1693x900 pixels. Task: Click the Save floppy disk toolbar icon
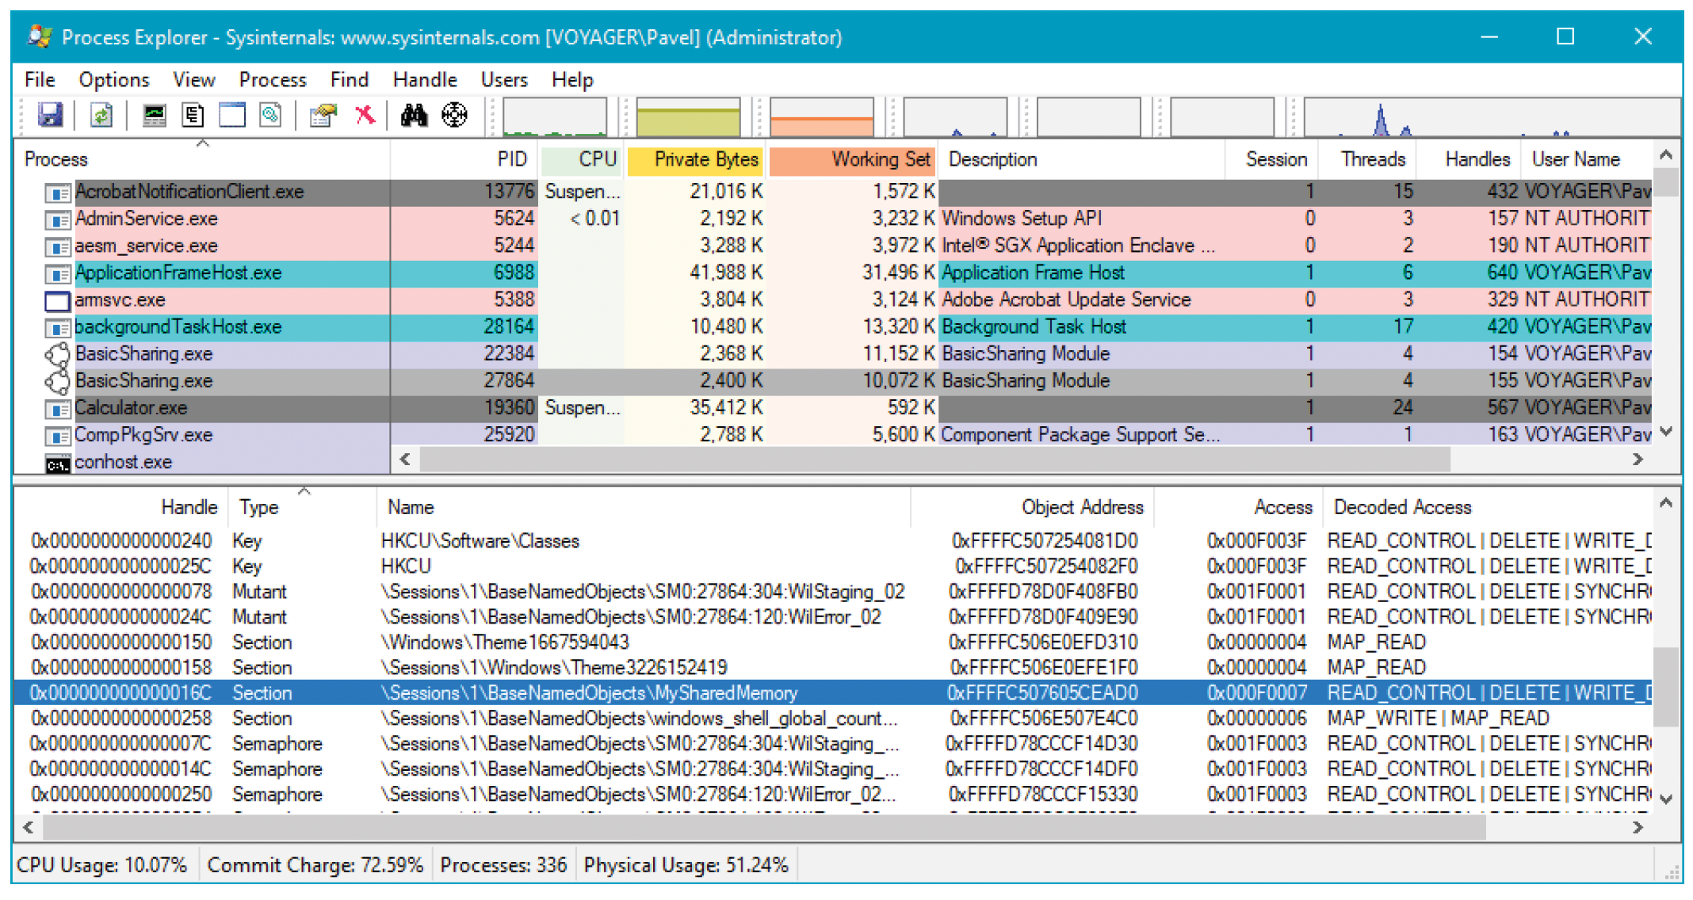51,116
